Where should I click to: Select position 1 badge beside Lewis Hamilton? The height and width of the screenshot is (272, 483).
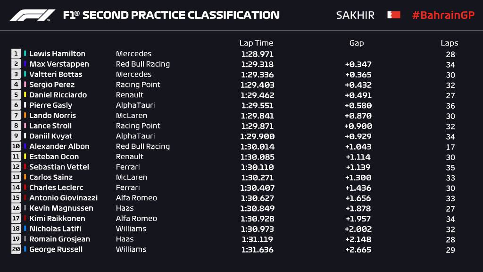(x=16, y=54)
